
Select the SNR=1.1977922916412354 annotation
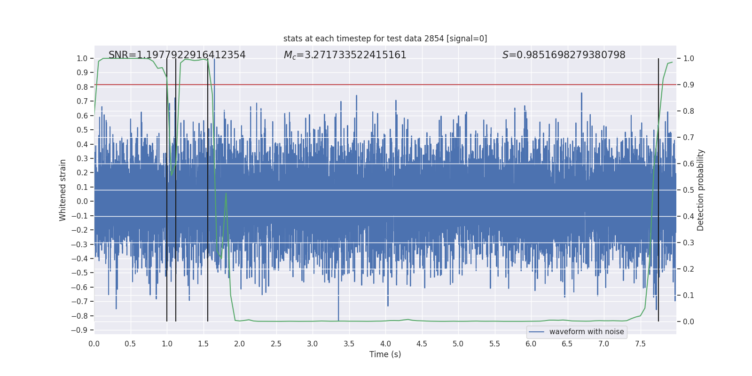pyautogui.click(x=177, y=55)
